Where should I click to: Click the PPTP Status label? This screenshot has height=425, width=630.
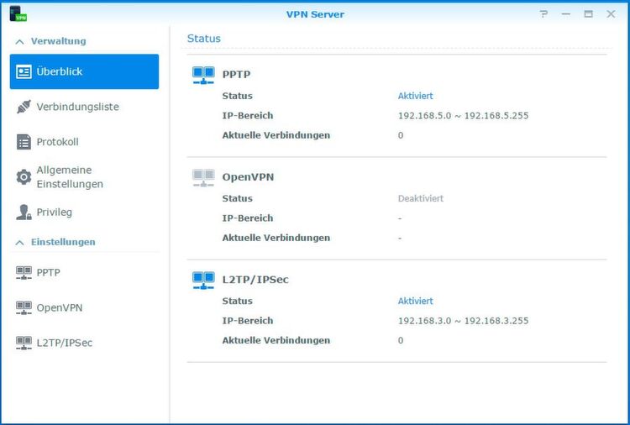pos(237,96)
